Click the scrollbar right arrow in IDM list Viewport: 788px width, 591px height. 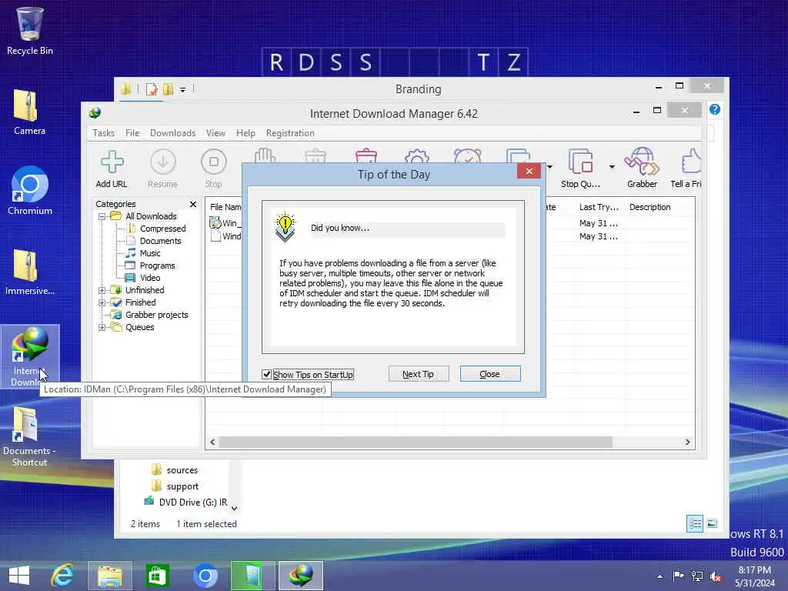(687, 442)
